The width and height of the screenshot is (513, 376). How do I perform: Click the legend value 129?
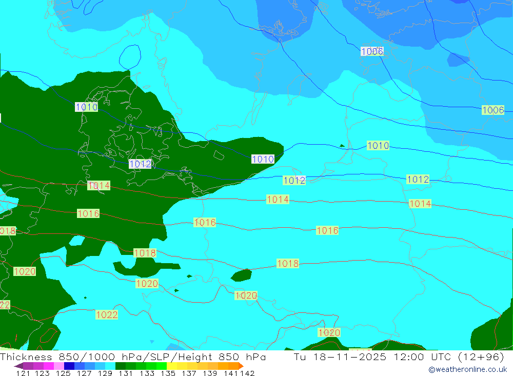tap(105, 373)
